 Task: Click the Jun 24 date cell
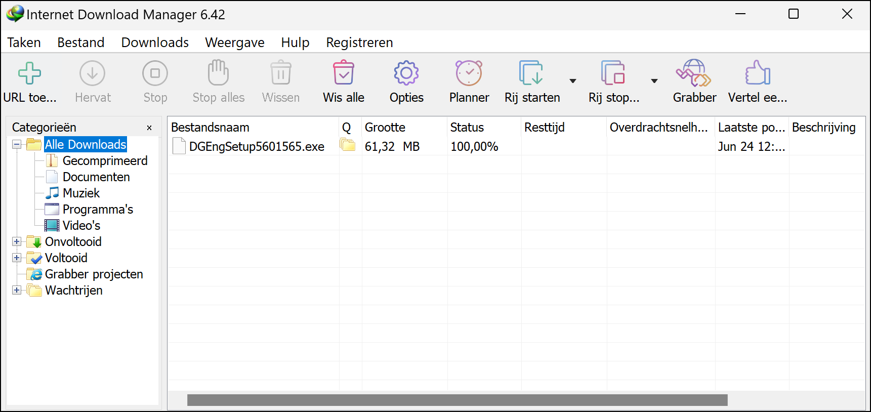coord(752,147)
